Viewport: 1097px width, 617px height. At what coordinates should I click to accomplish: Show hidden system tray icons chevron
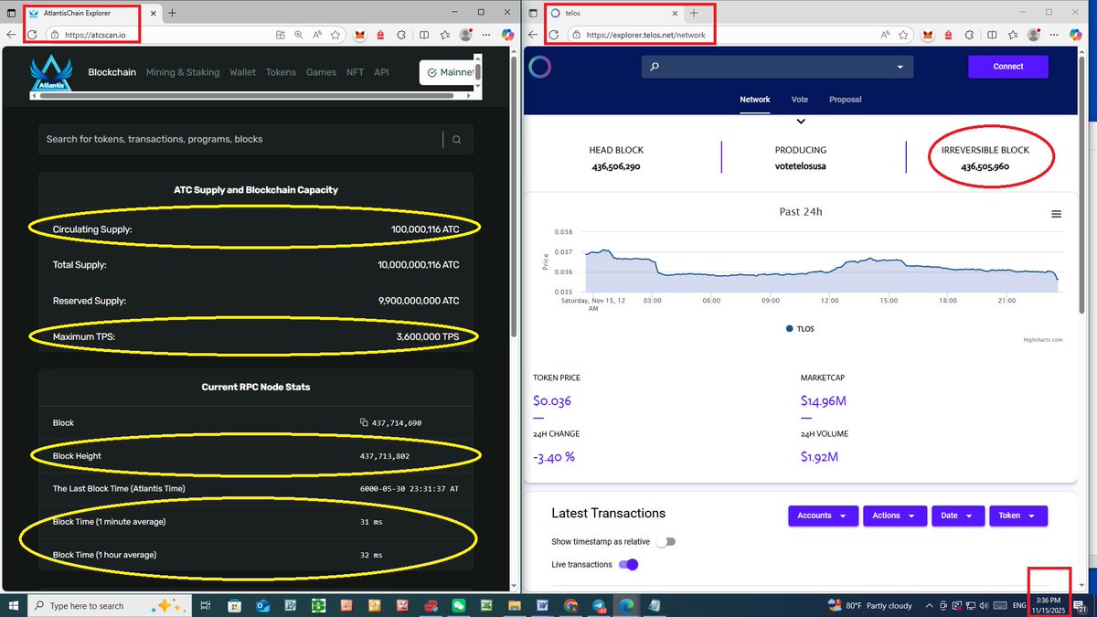pos(928,605)
